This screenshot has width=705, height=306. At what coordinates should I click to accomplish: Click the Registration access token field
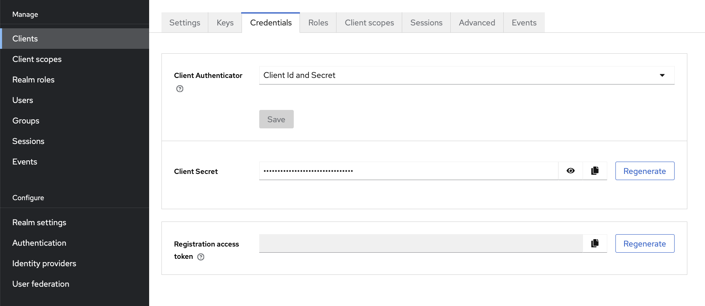(421, 243)
